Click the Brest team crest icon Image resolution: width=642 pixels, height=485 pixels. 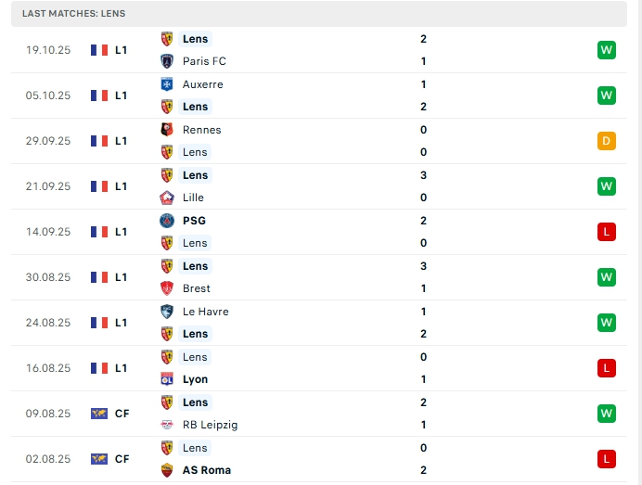(x=167, y=288)
